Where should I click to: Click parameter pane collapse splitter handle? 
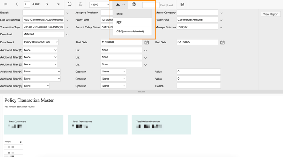pyautogui.click(x=141, y=92)
